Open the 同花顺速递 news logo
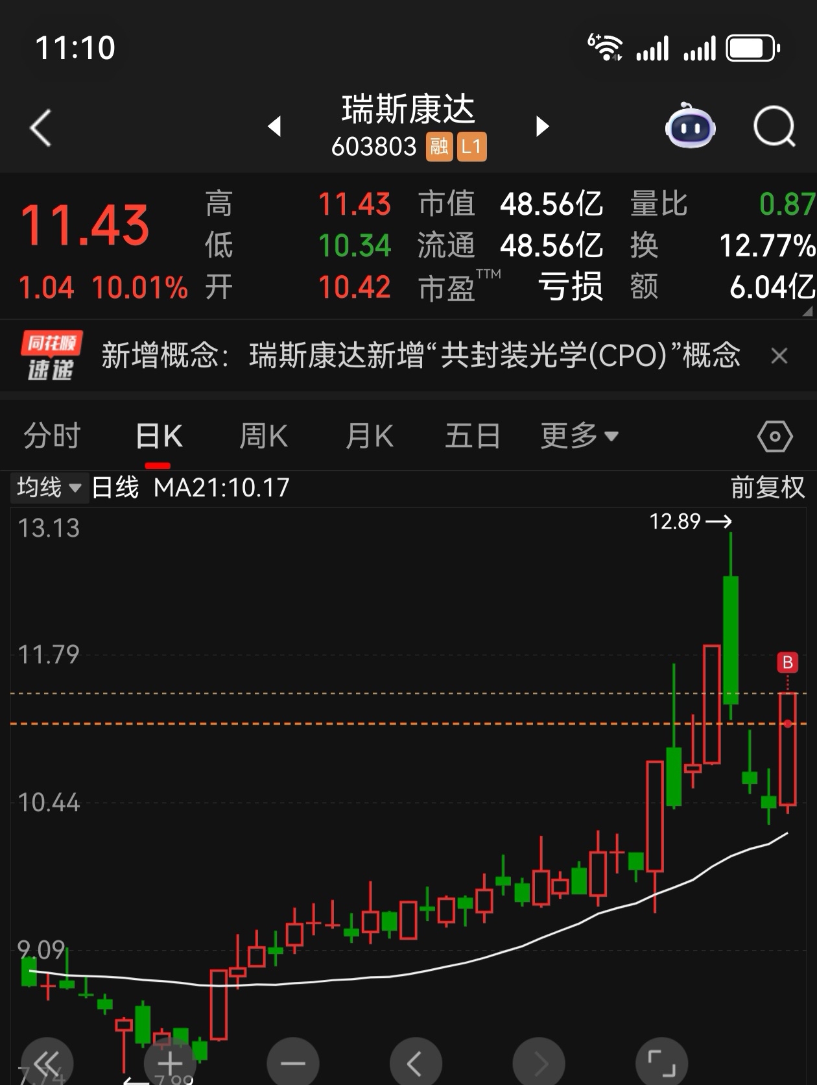 pos(51,356)
